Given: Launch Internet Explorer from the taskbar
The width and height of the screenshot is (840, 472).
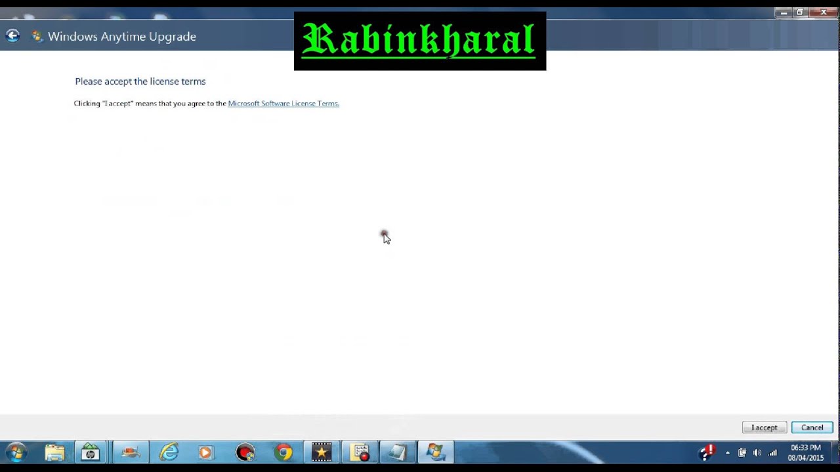Looking at the screenshot, I should click(169, 452).
